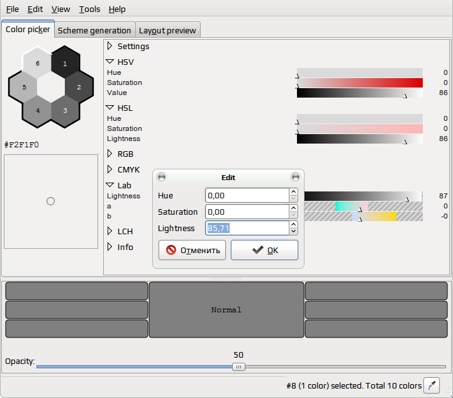
Task: Collapse the HSL section
Action: (109, 108)
